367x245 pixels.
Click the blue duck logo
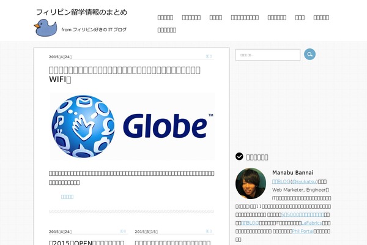(46, 28)
